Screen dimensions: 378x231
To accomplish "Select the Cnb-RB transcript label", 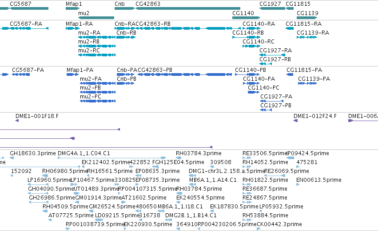I will (x=126, y=33).
